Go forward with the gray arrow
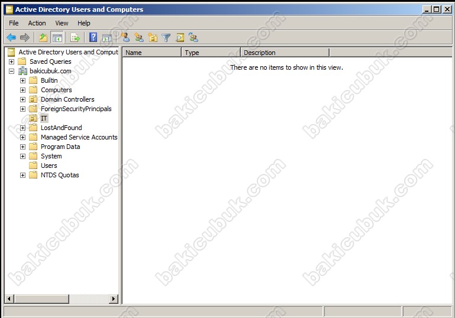The width and height of the screenshot is (455, 318). [25, 37]
